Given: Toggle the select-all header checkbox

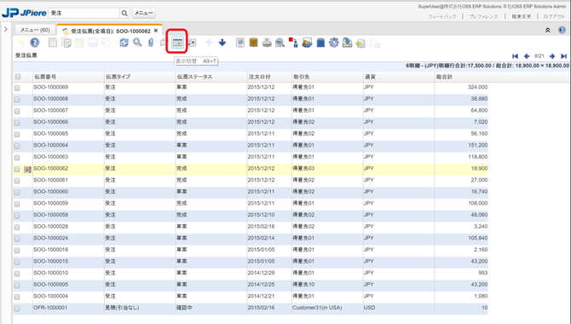Looking at the screenshot, I should (x=18, y=77).
